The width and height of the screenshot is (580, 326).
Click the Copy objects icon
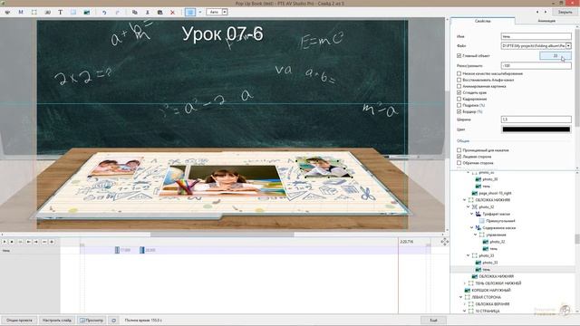pyautogui.click(x=135, y=12)
